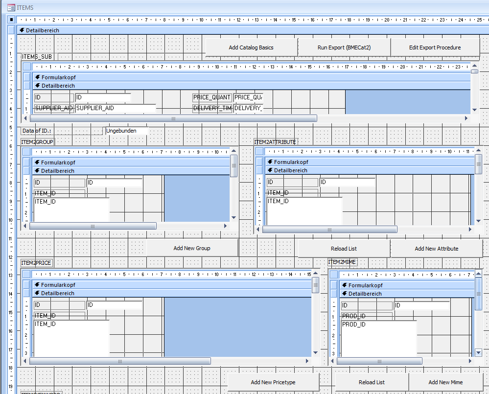Click the Add New Group button
This screenshot has height=394, width=489.
tap(192, 248)
